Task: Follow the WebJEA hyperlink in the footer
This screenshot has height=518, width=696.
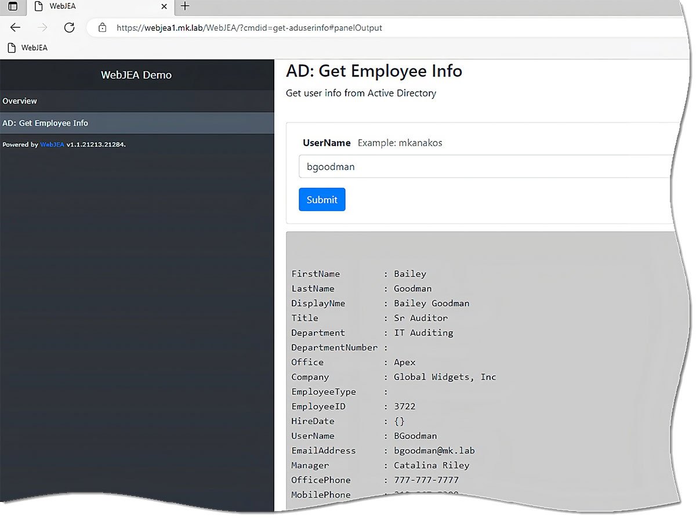Action: [52, 144]
